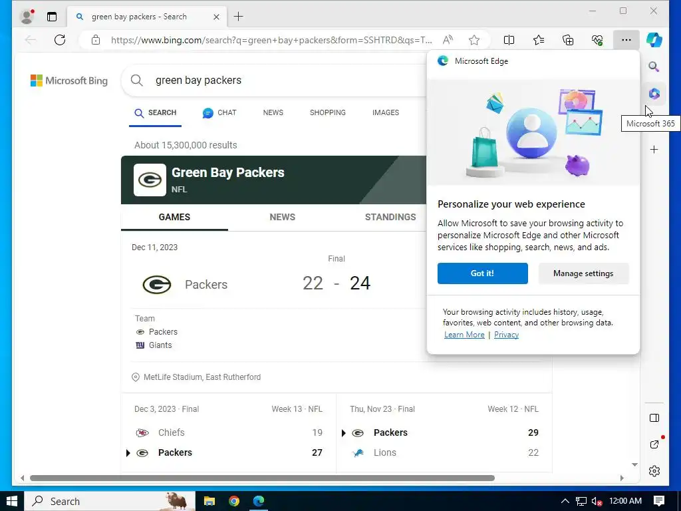Click the 22 - 24 final score
Image resolution: width=681 pixels, height=511 pixels.
(337, 283)
